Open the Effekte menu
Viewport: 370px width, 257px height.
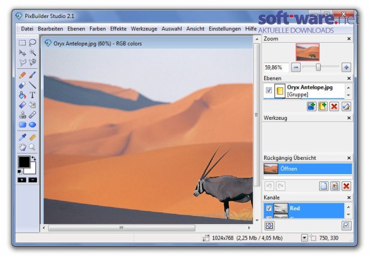click(118, 29)
